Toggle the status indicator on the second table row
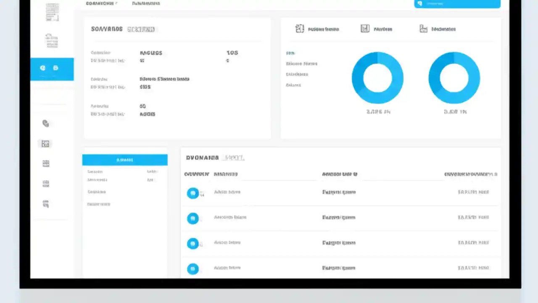 tap(193, 218)
